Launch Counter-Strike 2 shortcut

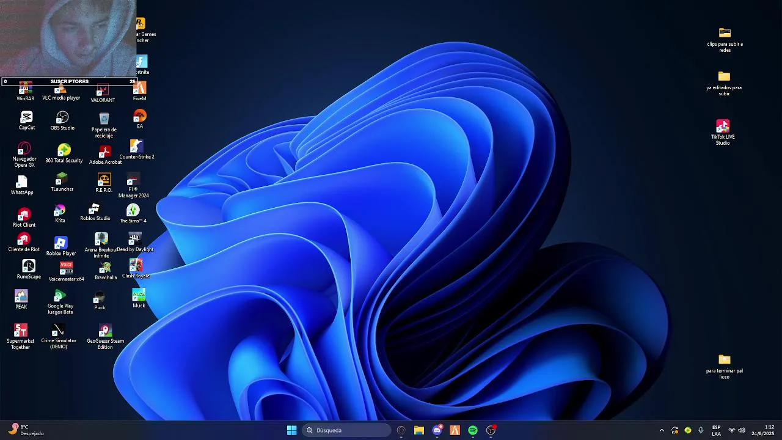137,150
